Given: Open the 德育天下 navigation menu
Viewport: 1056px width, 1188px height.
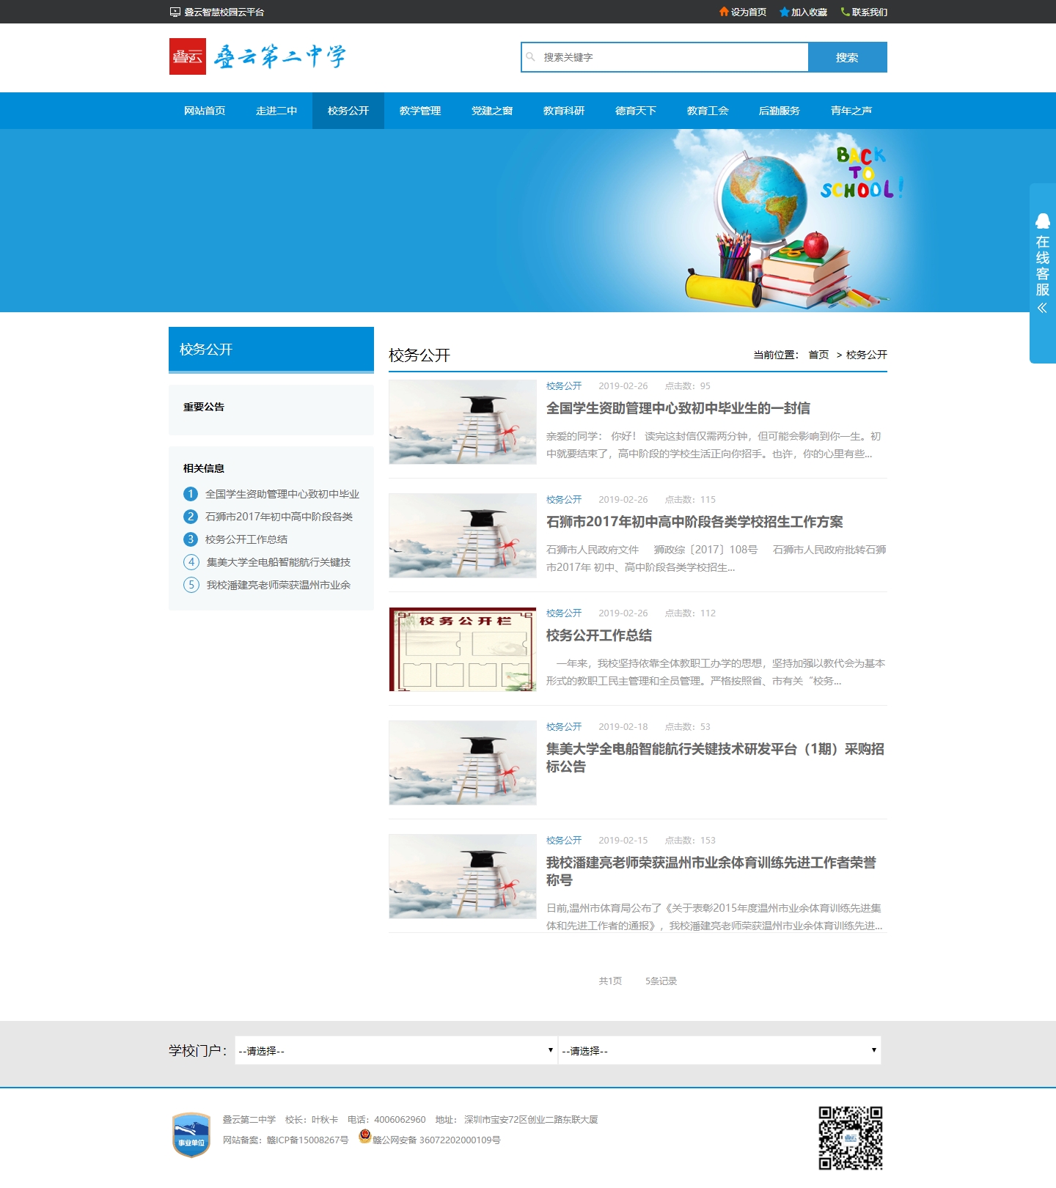Looking at the screenshot, I should [x=636, y=111].
